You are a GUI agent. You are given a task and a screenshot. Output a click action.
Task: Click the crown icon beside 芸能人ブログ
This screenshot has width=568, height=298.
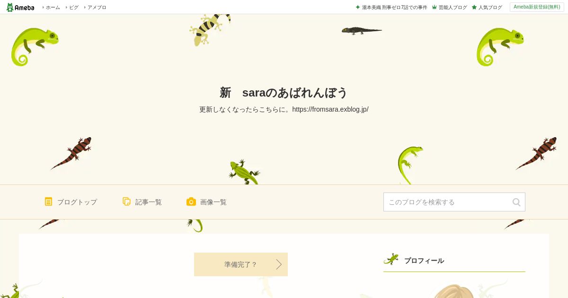click(x=434, y=7)
